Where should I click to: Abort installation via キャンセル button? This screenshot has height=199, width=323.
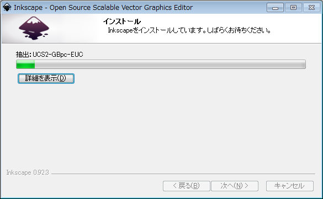290,186
